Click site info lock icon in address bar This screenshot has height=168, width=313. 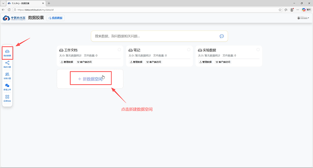(15, 10)
